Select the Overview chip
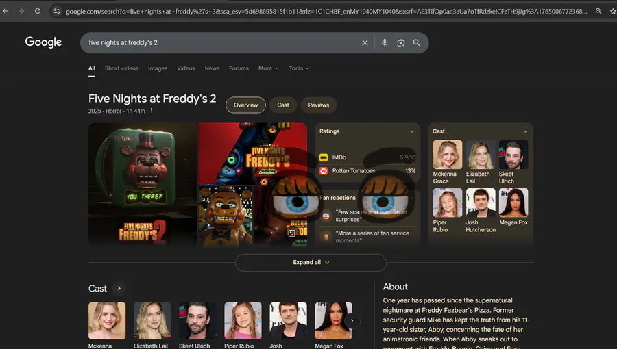This screenshot has height=349, width=617. point(245,105)
